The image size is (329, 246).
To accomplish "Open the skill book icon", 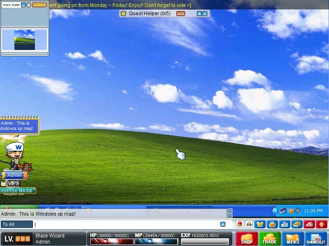I will [297, 224].
